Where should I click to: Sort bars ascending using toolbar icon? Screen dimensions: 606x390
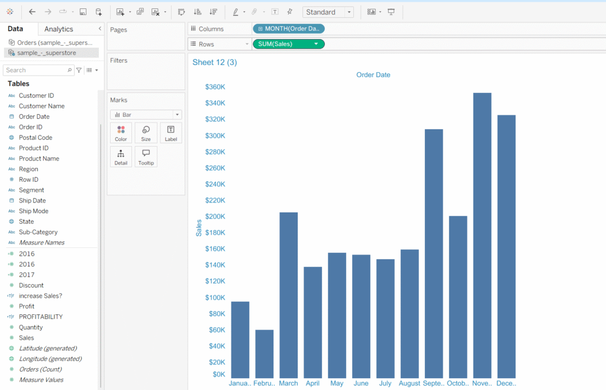click(x=198, y=12)
